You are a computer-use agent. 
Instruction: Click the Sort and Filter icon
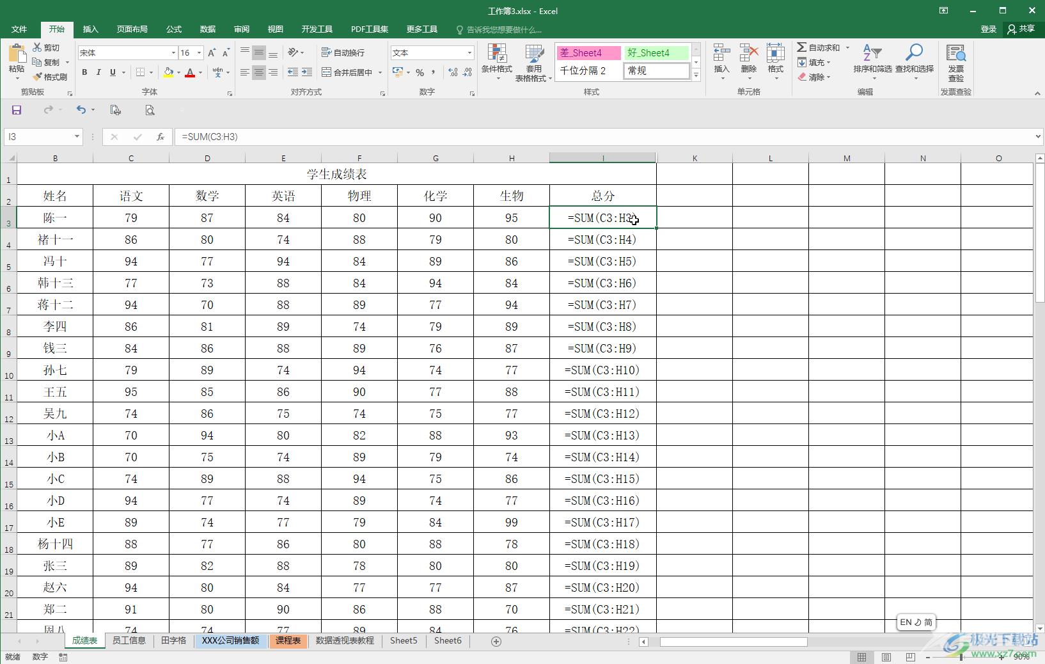872,56
